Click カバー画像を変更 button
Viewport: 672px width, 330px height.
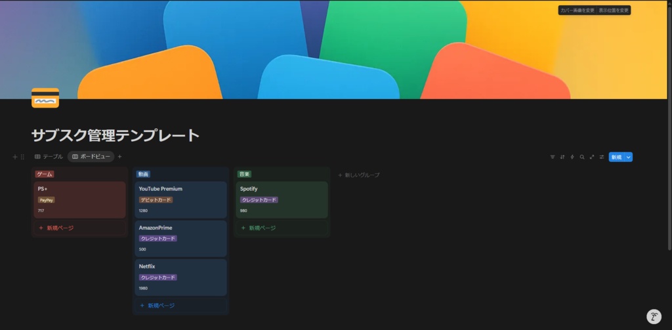coord(577,10)
